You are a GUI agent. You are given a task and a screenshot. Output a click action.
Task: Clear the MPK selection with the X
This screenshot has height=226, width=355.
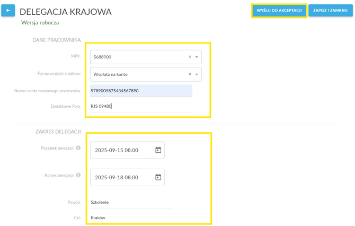190,57
